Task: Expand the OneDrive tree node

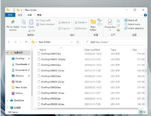Action: click(7, 100)
